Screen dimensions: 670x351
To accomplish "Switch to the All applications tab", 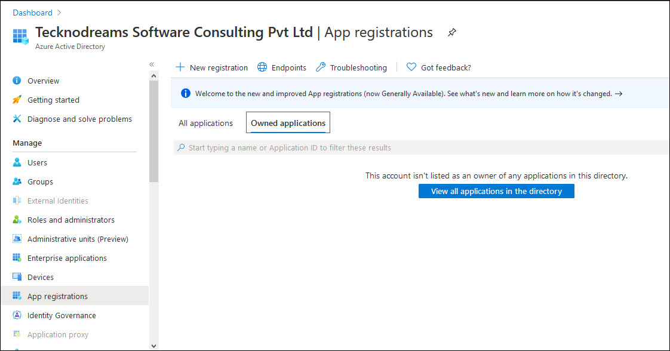I will (x=205, y=122).
